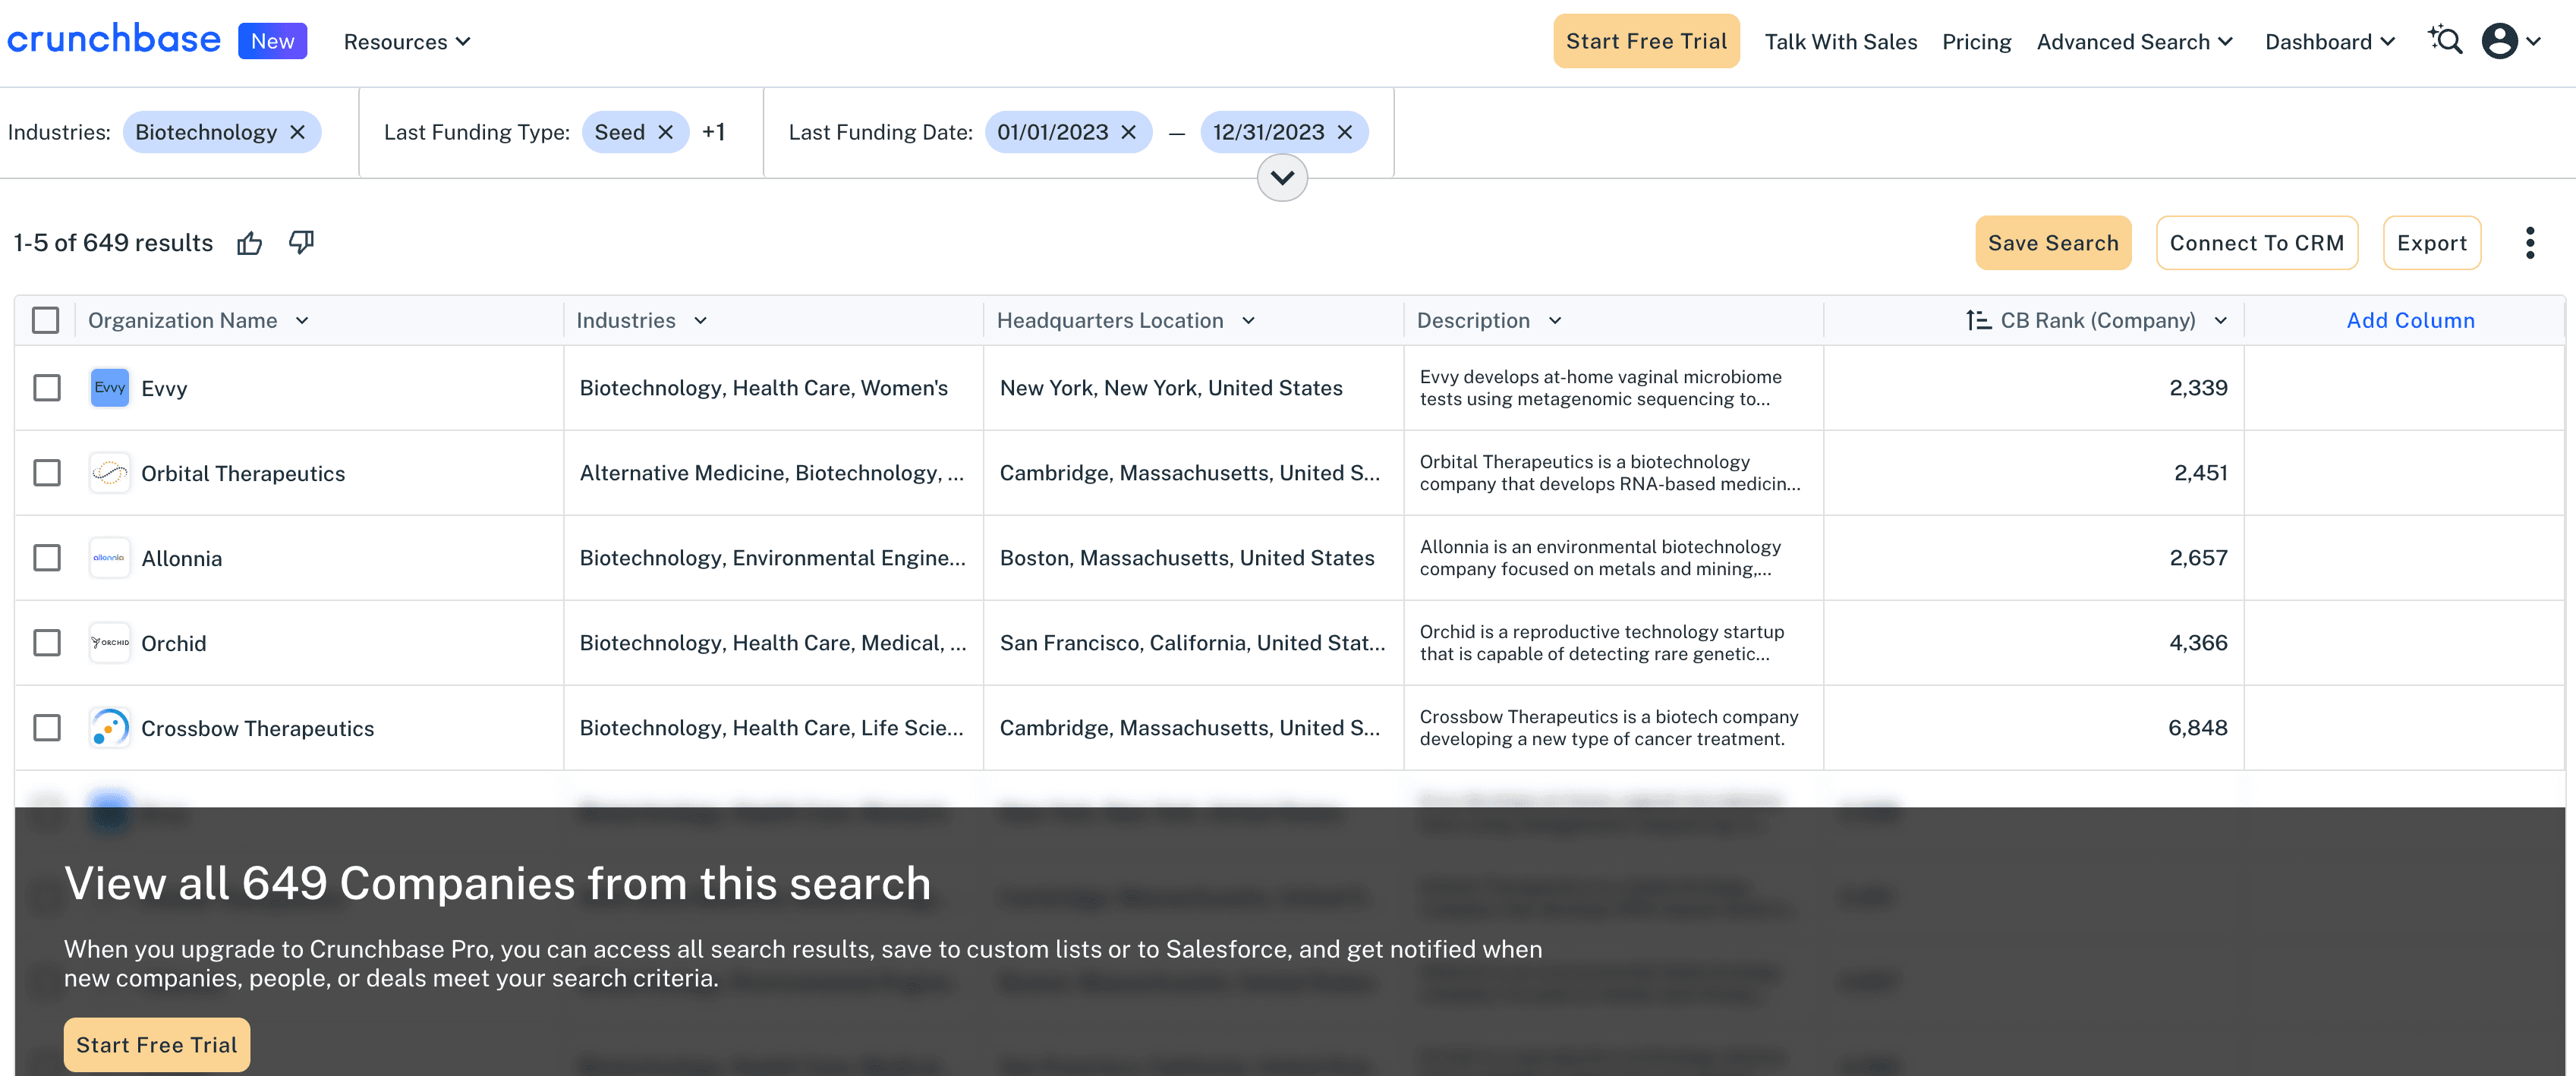Select the header checkbox to select all rows
The width and height of the screenshot is (2576, 1076).
[46, 320]
